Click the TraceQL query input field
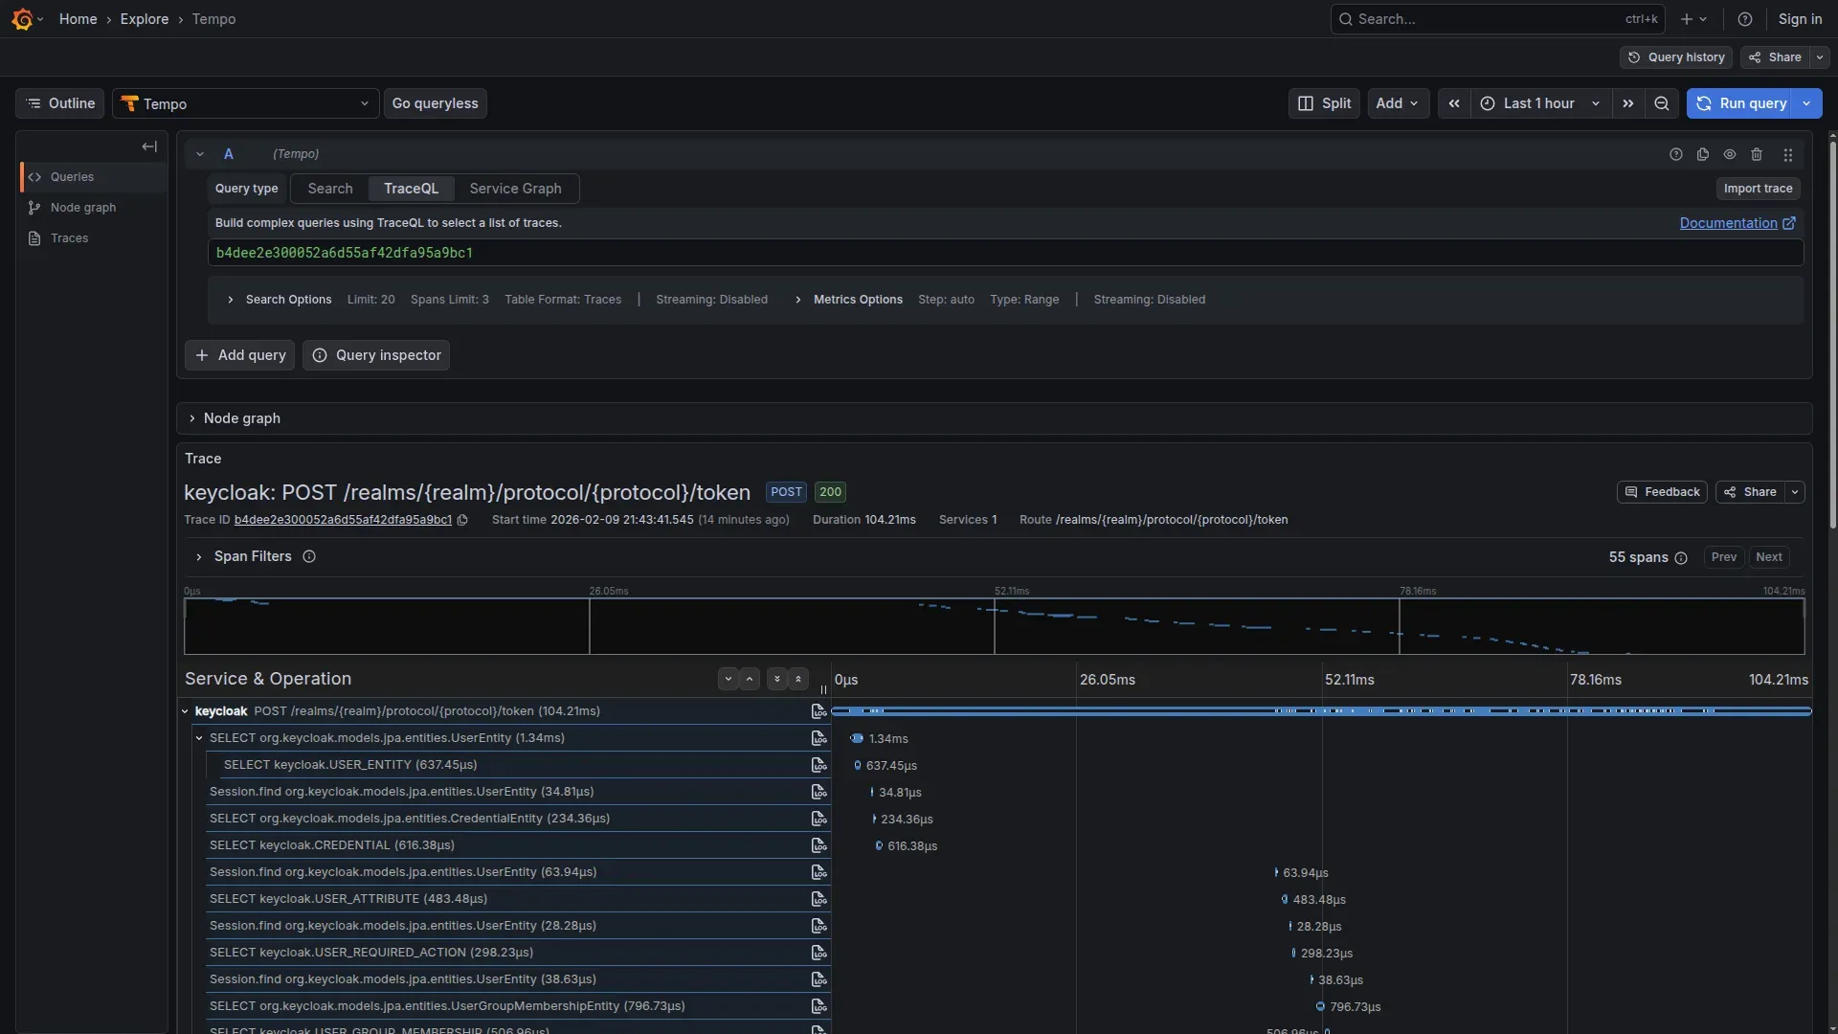The image size is (1838, 1034). click(x=1005, y=253)
